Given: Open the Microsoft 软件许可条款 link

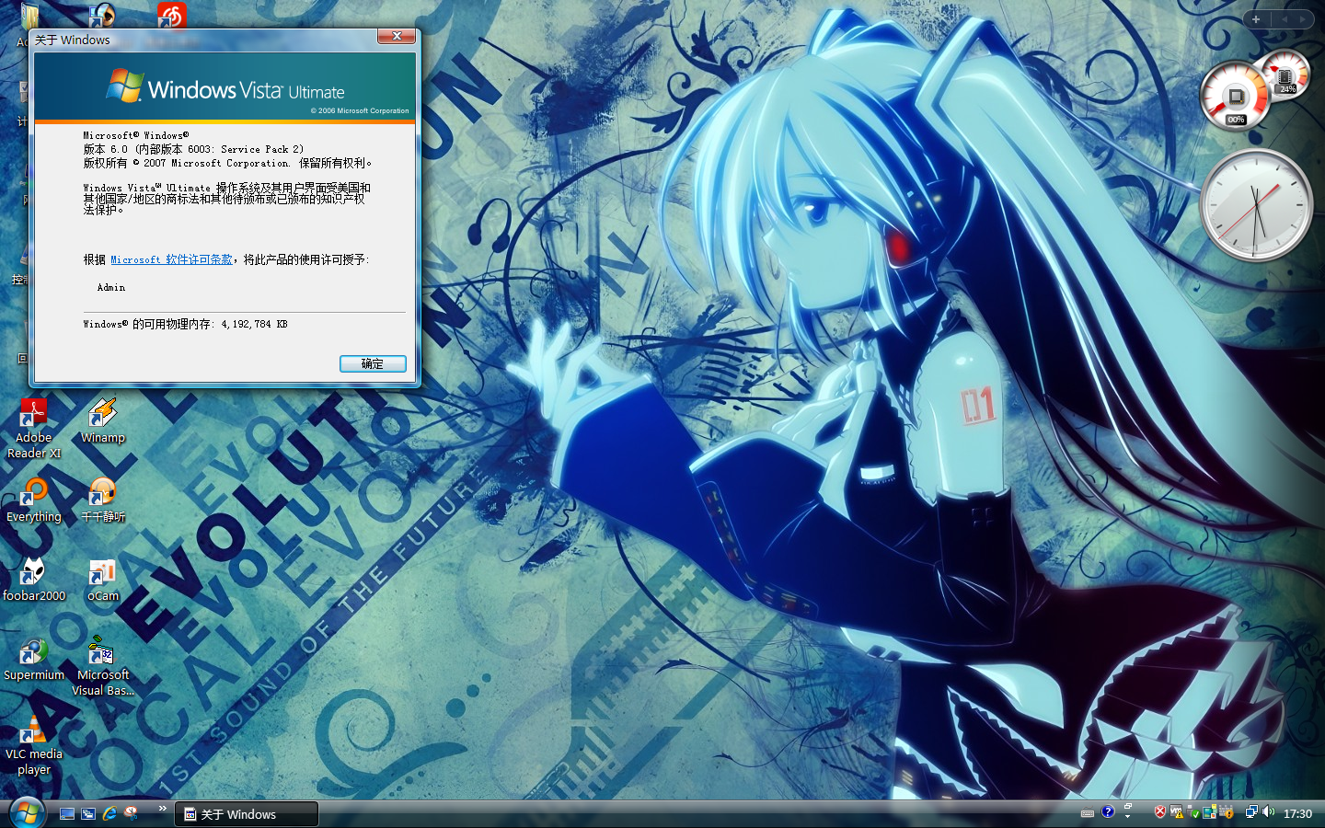Looking at the screenshot, I should (171, 259).
